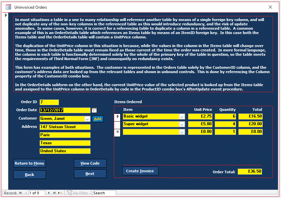Create new blank record navigation icon
This screenshot has height=198, width=281.
pos(60,193)
